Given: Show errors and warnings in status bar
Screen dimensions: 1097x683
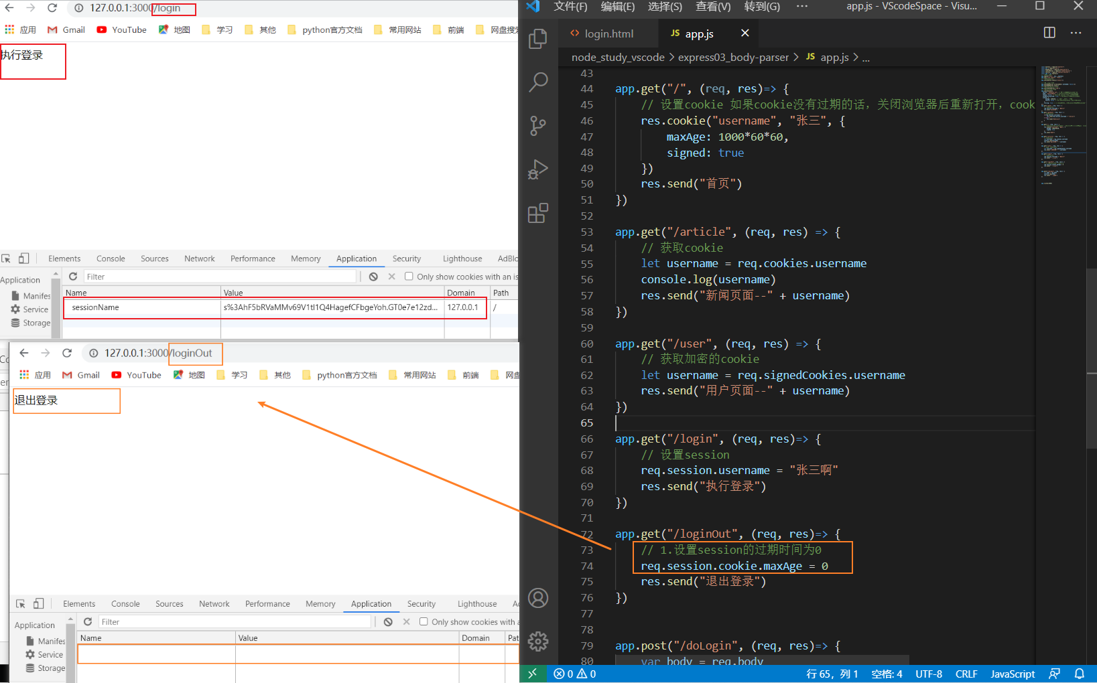Looking at the screenshot, I should pyautogui.click(x=575, y=674).
